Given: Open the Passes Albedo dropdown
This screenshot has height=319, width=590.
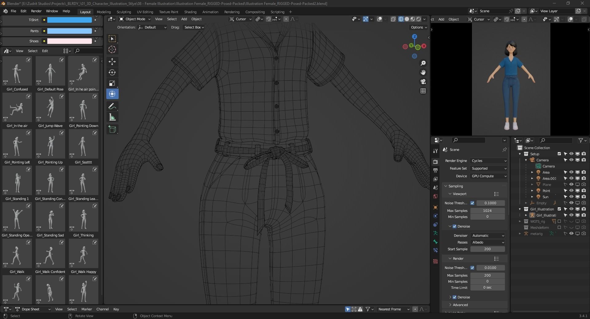Looking at the screenshot, I should (x=488, y=242).
